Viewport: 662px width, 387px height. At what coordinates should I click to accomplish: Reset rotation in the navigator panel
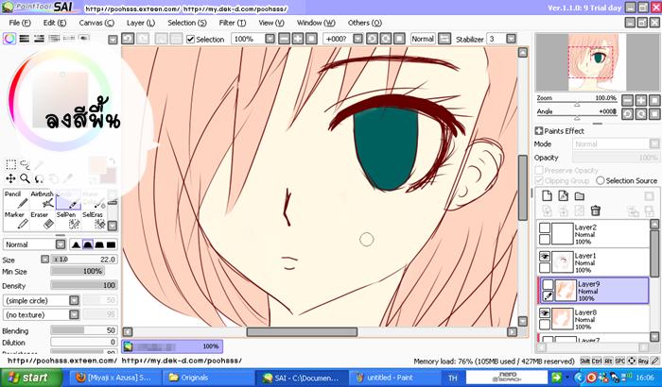click(x=654, y=114)
